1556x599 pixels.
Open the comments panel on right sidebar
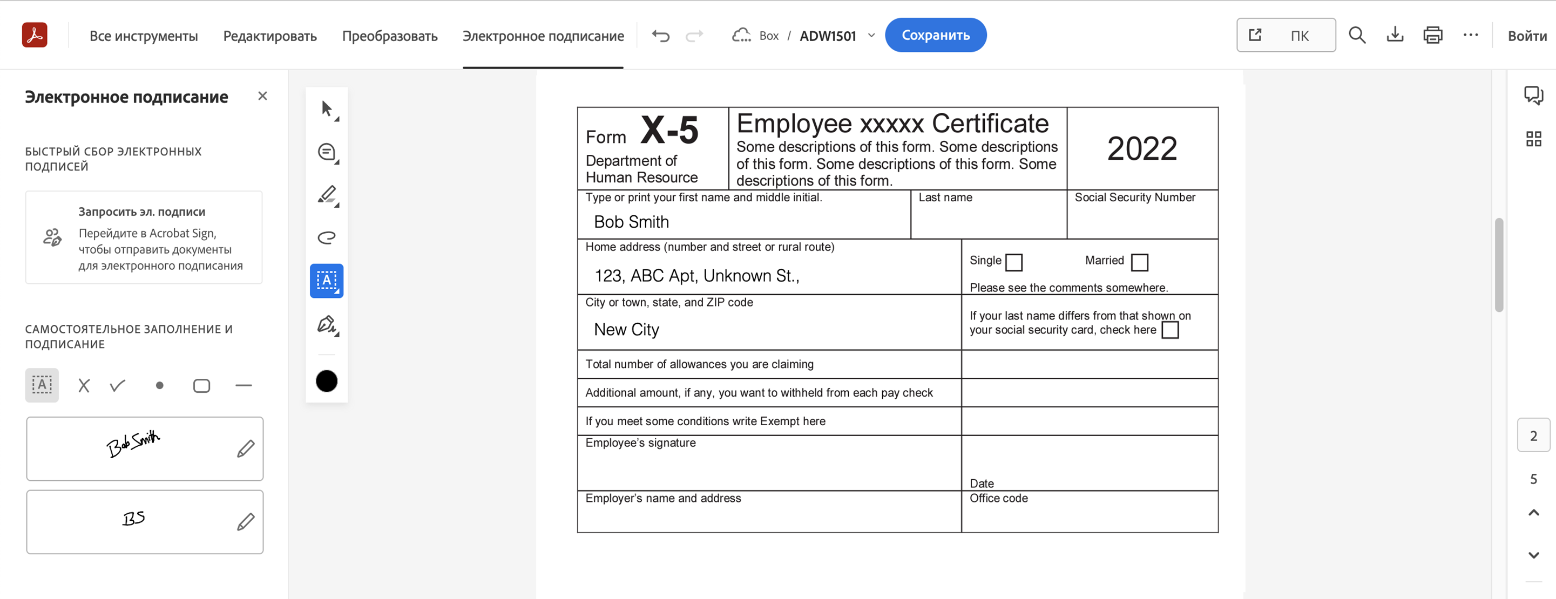point(1533,96)
